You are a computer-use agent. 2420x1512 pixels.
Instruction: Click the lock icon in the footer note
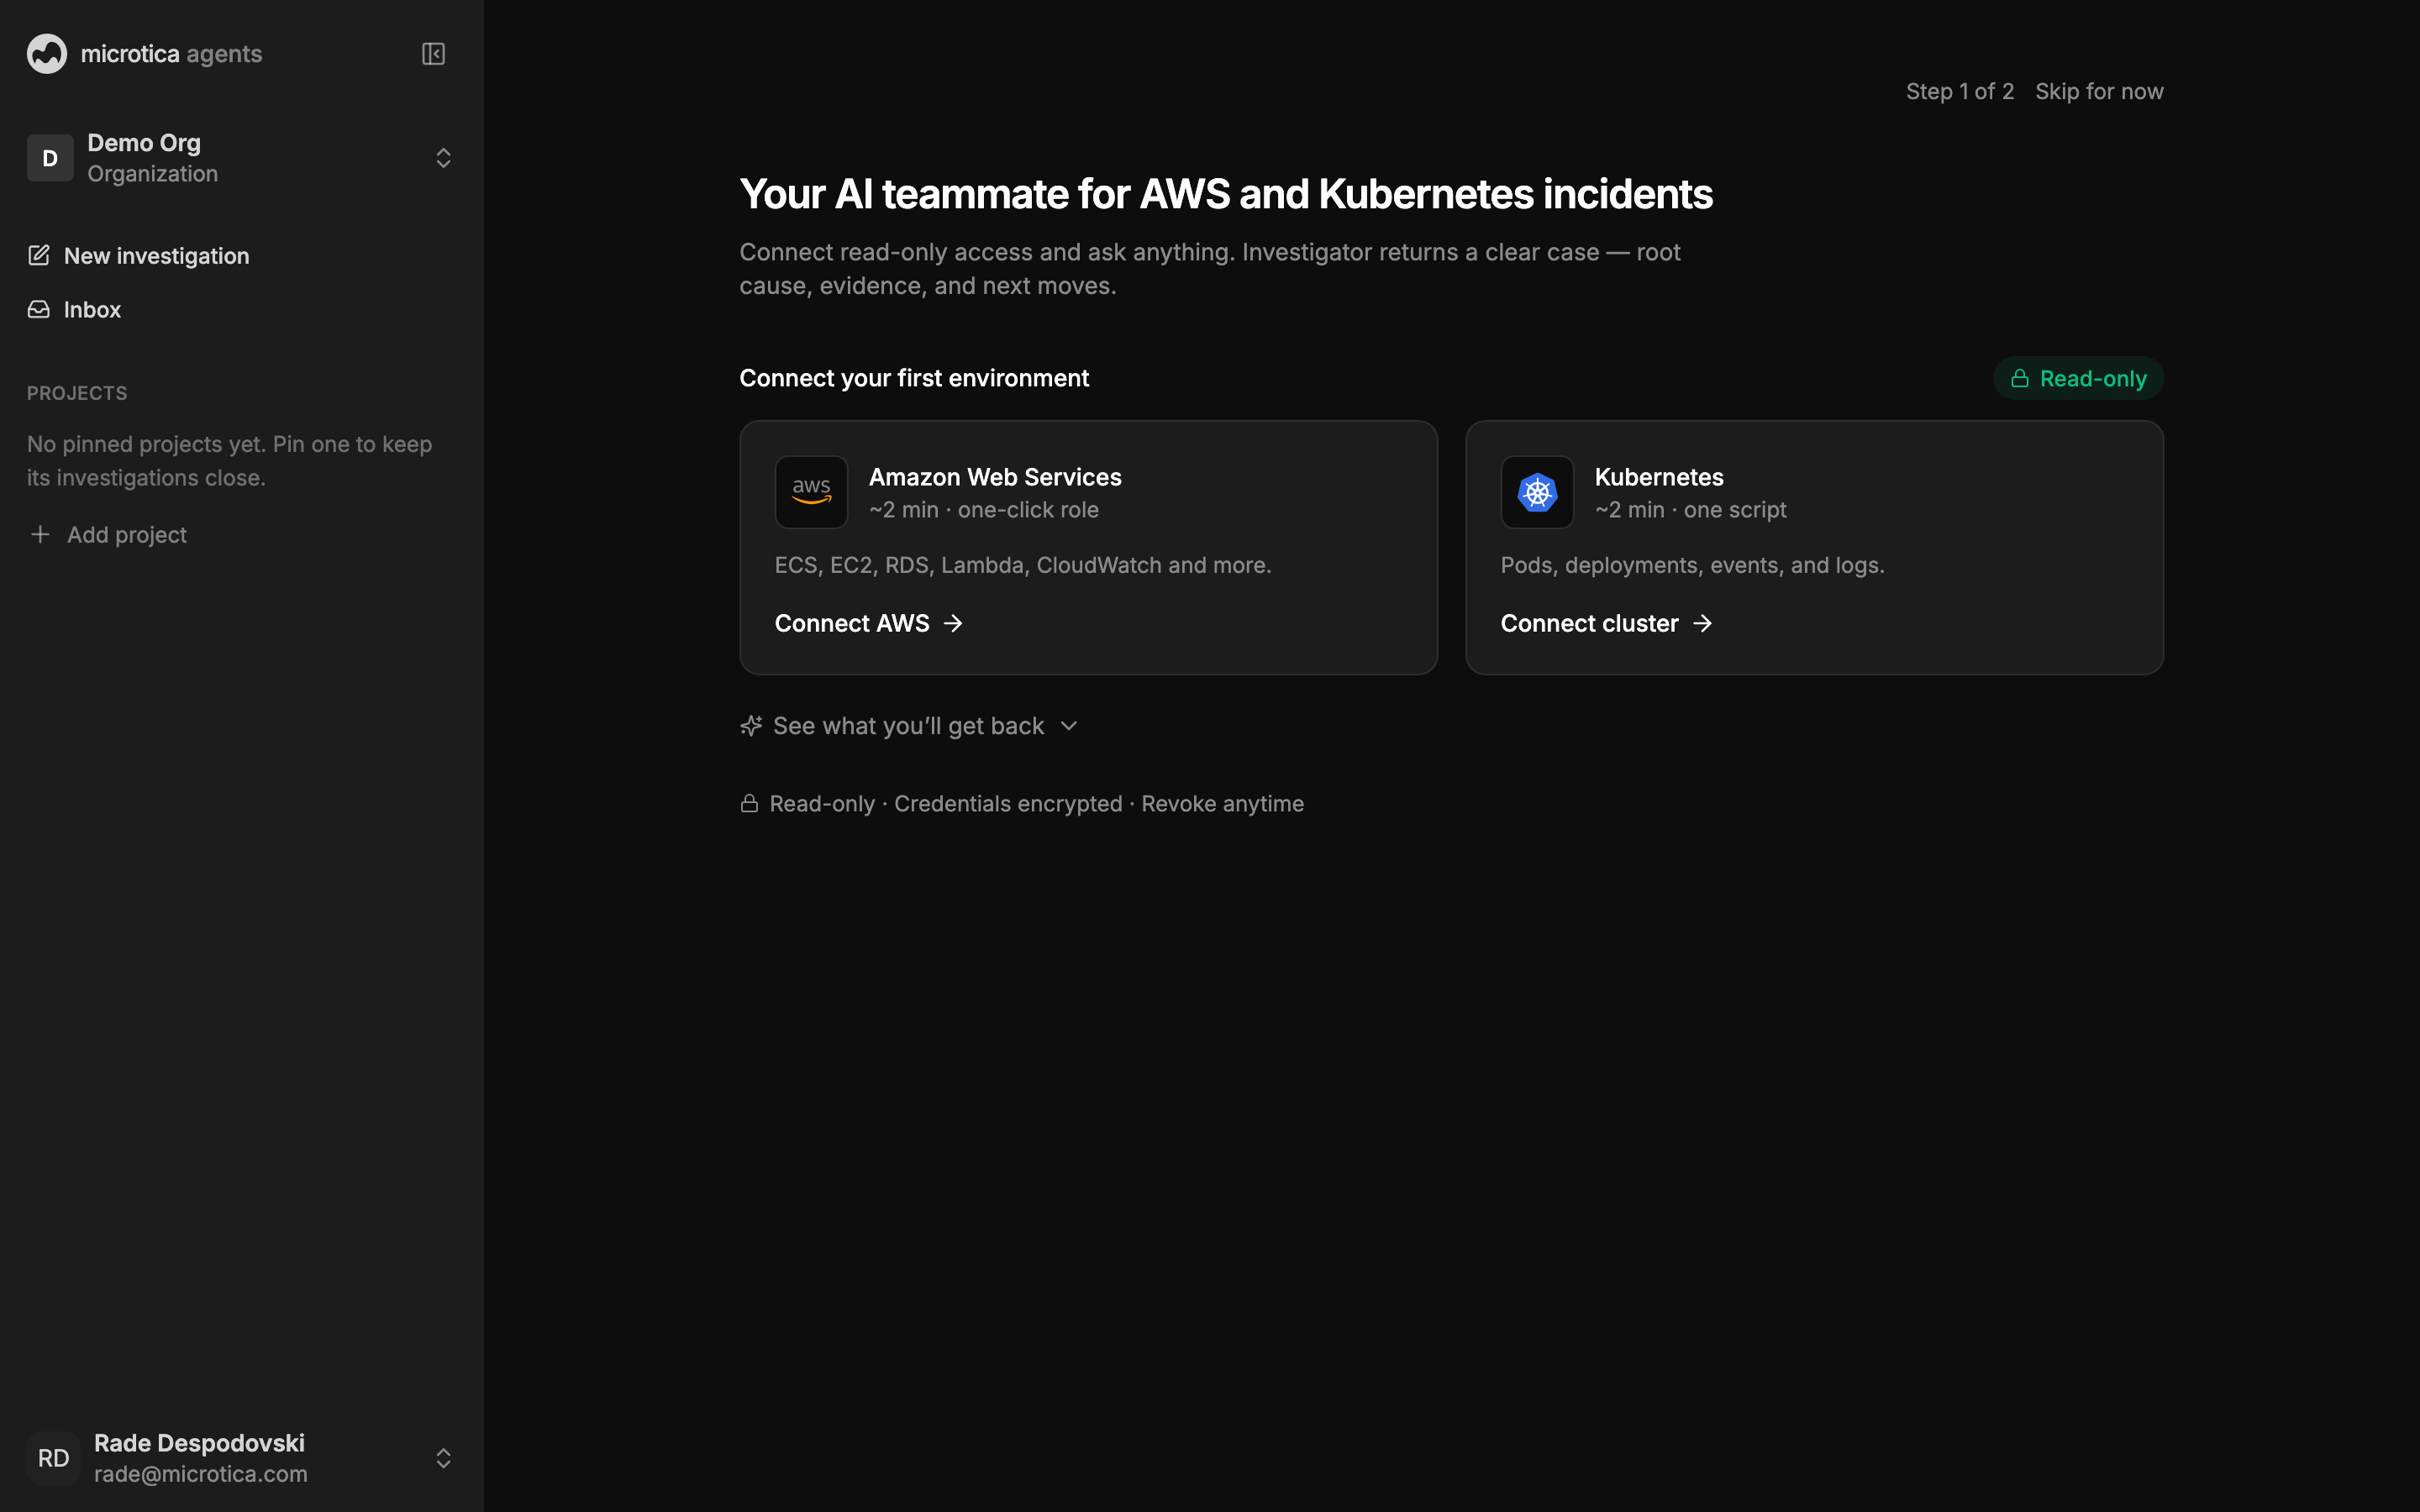[749, 804]
